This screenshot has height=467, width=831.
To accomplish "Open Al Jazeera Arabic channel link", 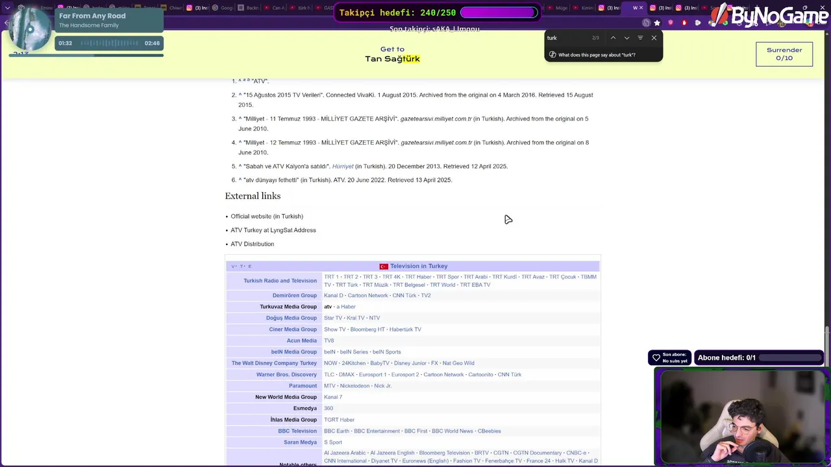I will [x=345, y=453].
